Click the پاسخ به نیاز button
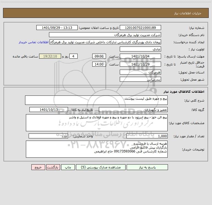The height and width of the screenshot is (205, 212). click(147, 167)
